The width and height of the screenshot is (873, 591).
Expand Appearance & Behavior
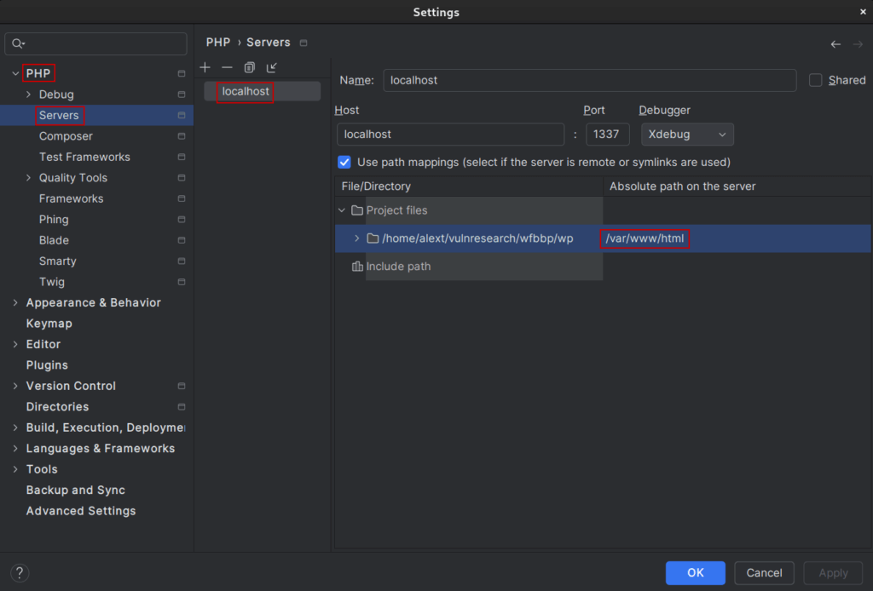point(15,302)
